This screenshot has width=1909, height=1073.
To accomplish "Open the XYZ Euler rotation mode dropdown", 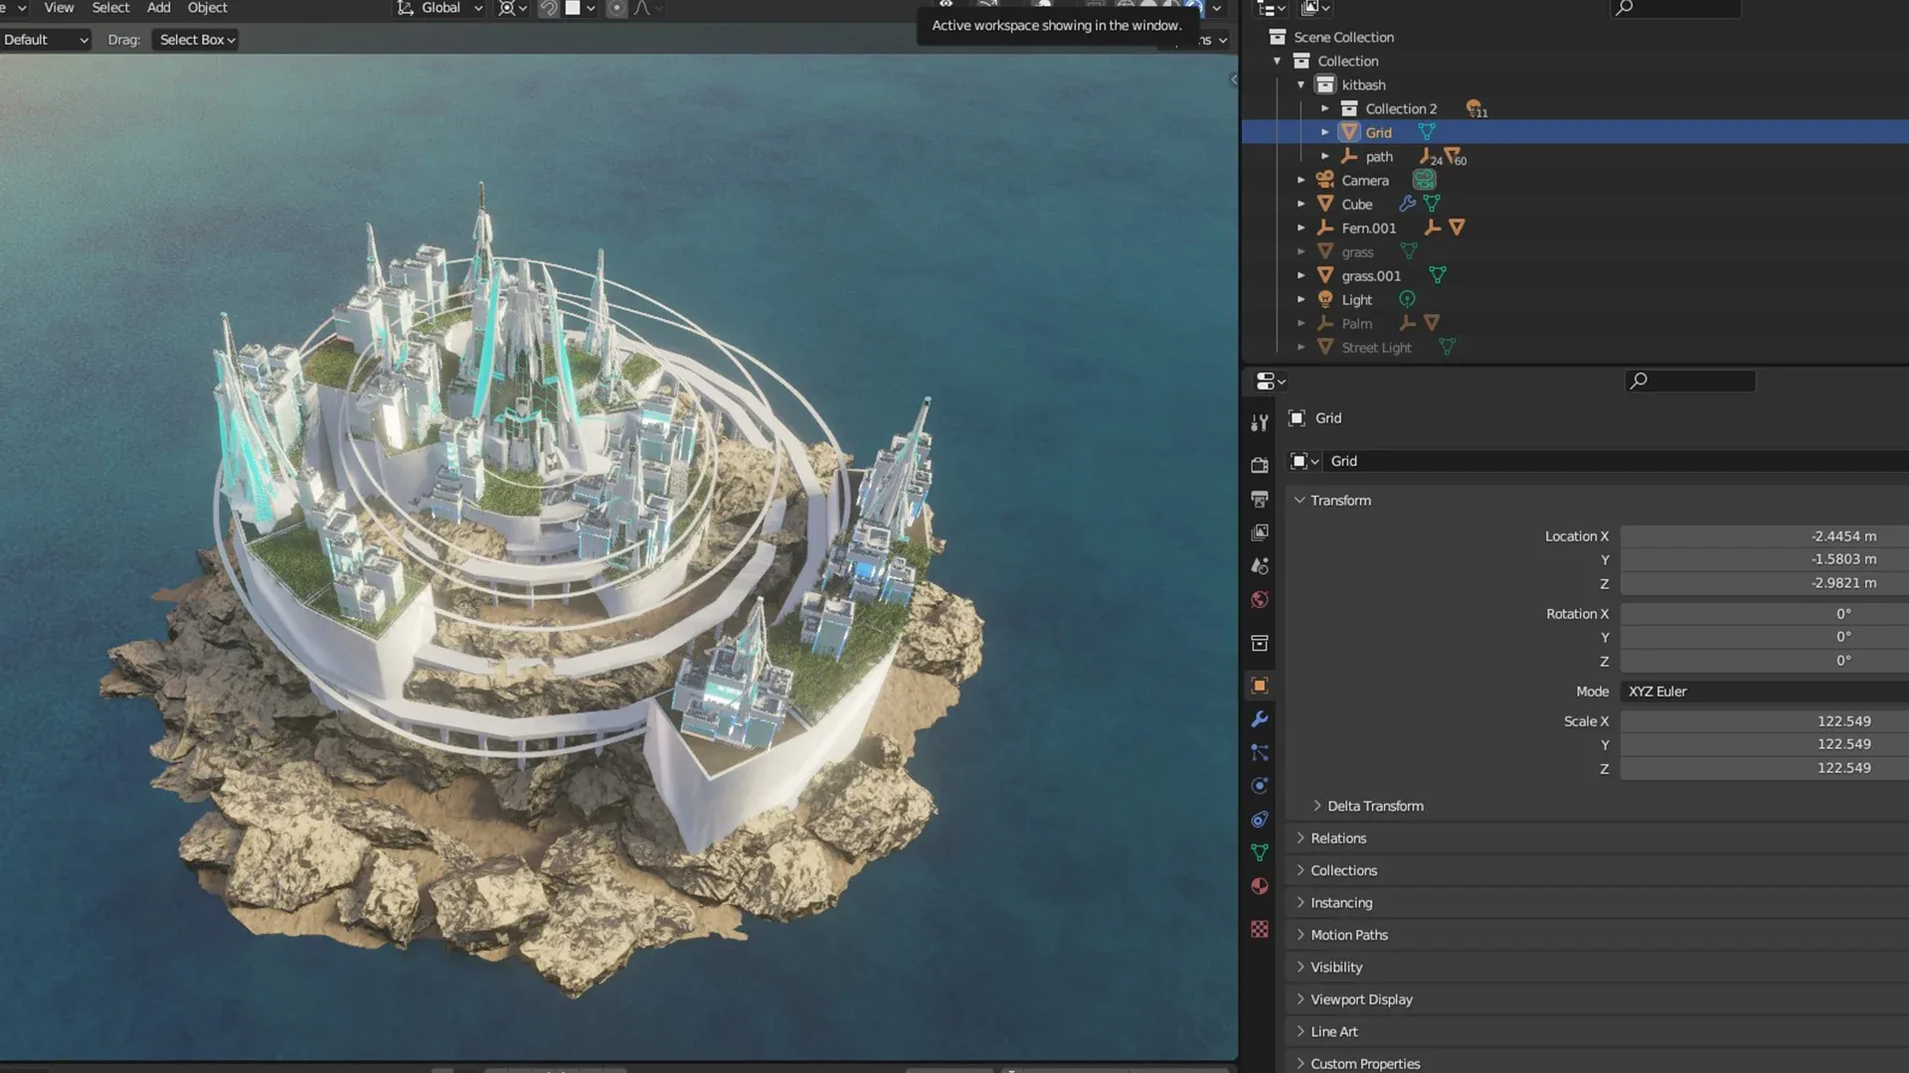I will [1764, 691].
